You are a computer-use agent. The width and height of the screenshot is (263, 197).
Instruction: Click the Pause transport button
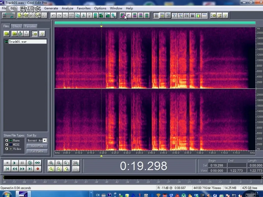point(22,163)
